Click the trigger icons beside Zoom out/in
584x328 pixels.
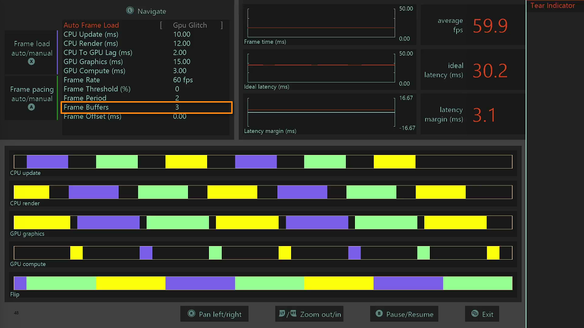[x=288, y=314]
